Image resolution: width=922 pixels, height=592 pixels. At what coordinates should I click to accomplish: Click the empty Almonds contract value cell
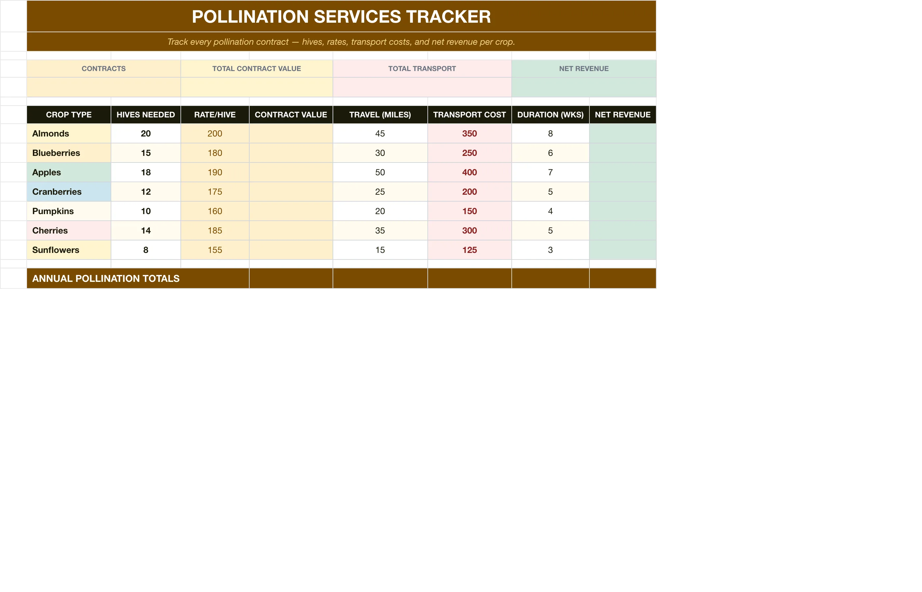coord(291,134)
